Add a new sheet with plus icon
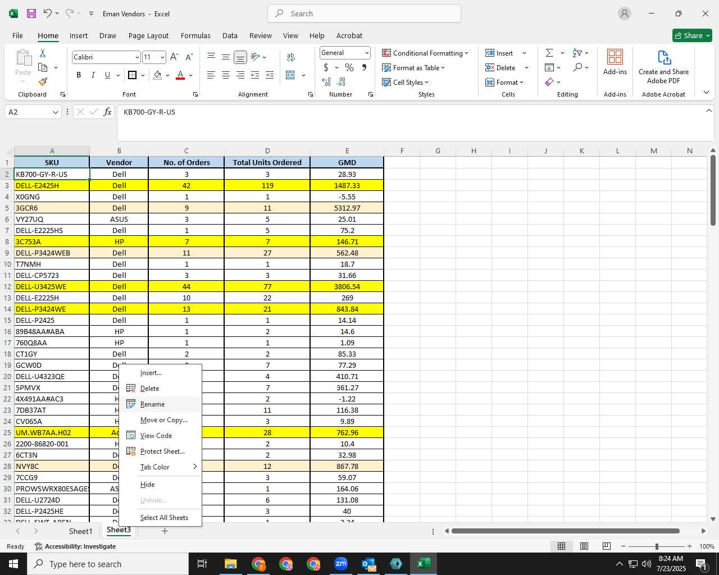Image resolution: width=719 pixels, height=575 pixels. click(165, 531)
